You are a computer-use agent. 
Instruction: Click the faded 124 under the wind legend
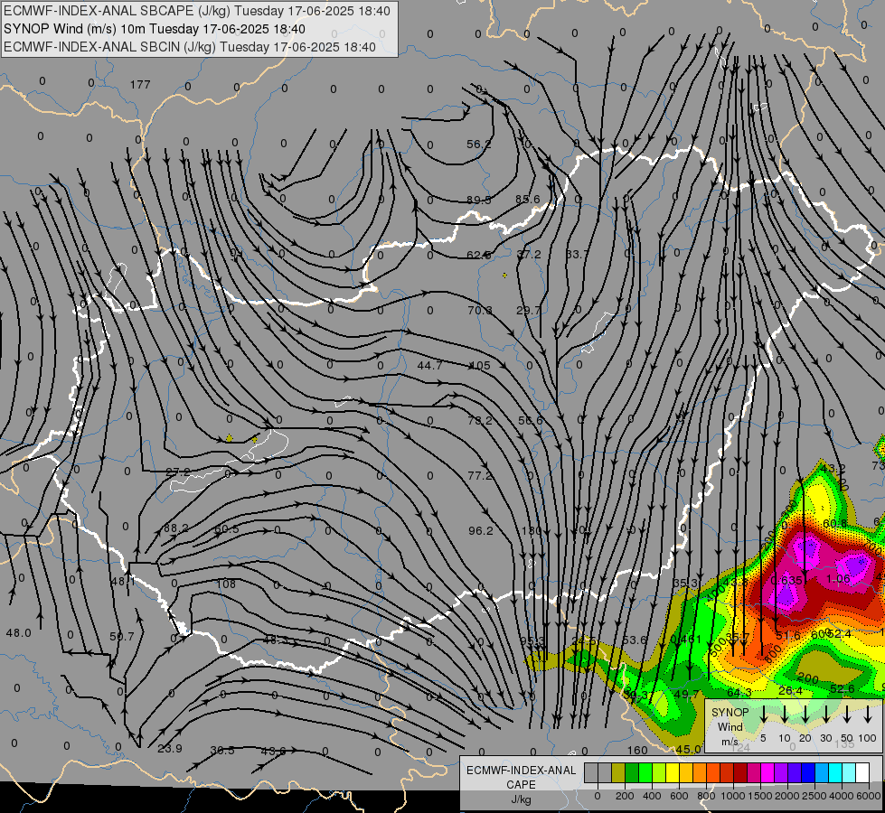[740, 747]
